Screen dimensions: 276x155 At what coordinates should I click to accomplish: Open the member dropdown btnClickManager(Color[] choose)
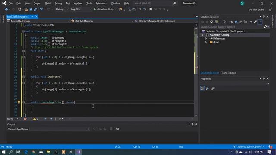click(x=166, y=21)
